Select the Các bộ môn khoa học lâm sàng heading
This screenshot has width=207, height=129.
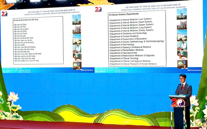(26, 20)
